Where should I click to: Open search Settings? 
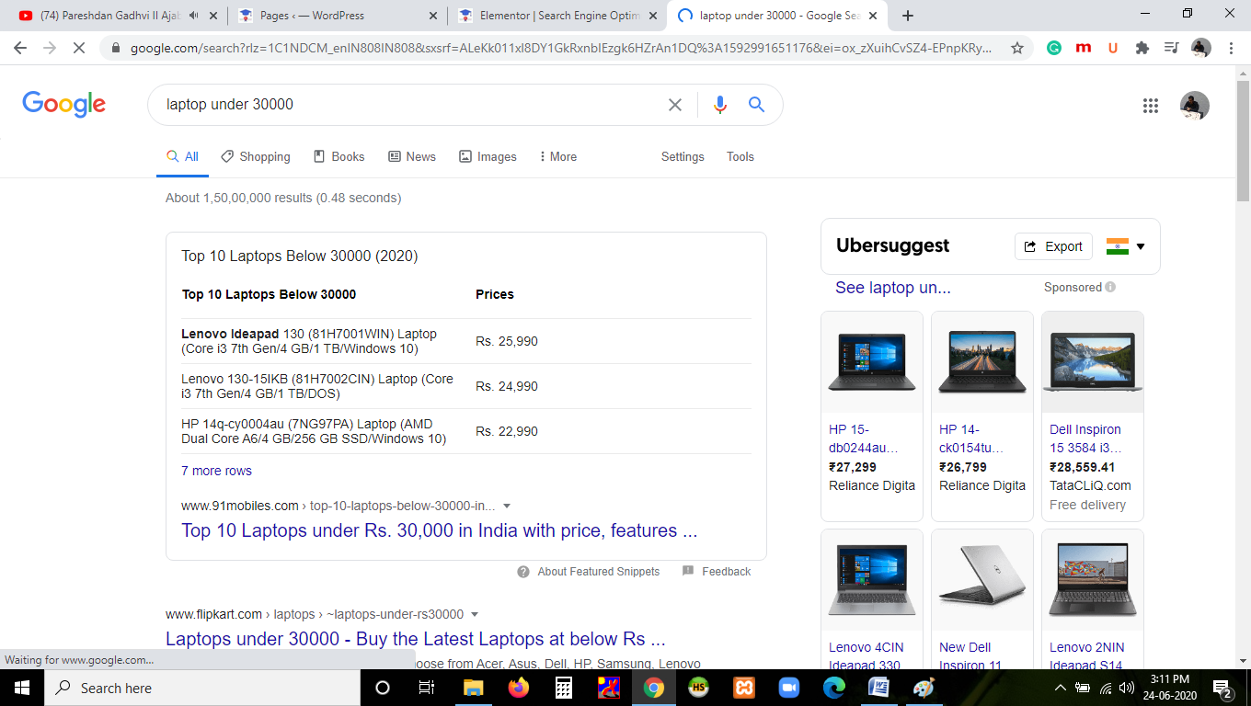coord(683,156)
